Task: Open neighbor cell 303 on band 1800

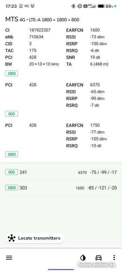Action: point(61,188)
